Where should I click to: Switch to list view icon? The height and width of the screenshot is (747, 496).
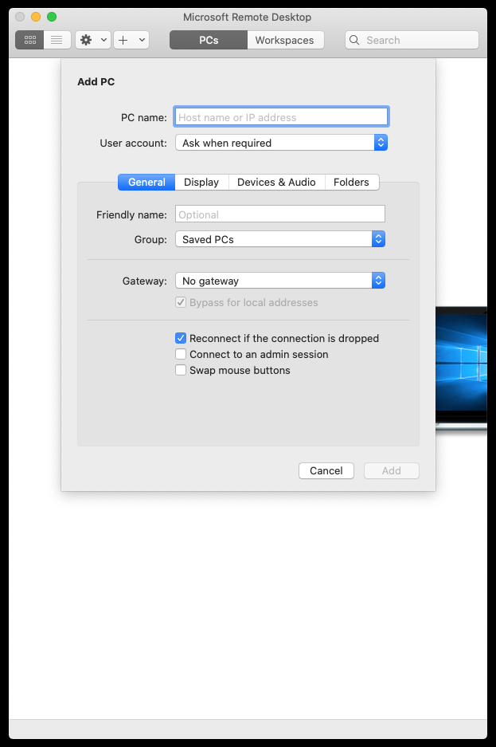pyautogui.click(x=57, y=40)
